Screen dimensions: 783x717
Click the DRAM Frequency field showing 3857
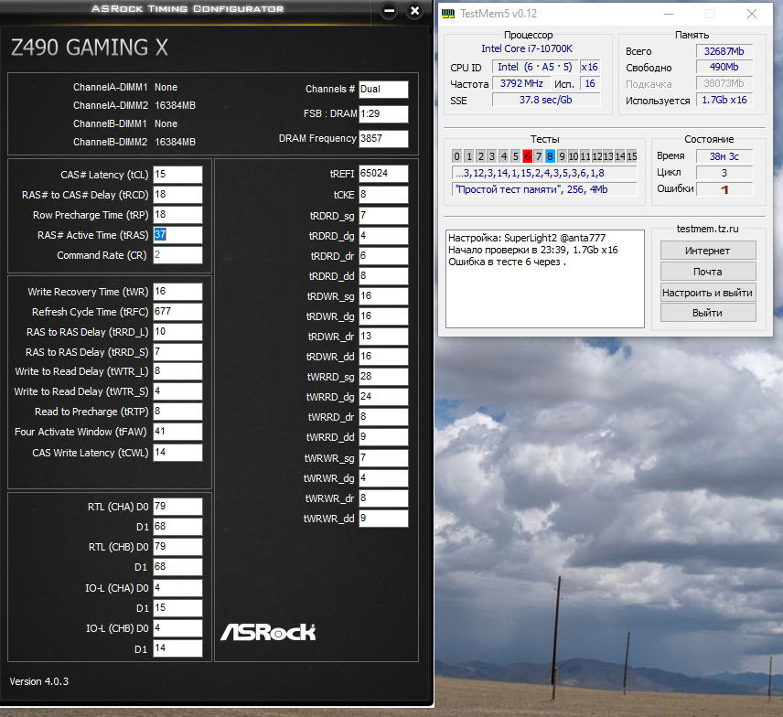tap(383, 138)
